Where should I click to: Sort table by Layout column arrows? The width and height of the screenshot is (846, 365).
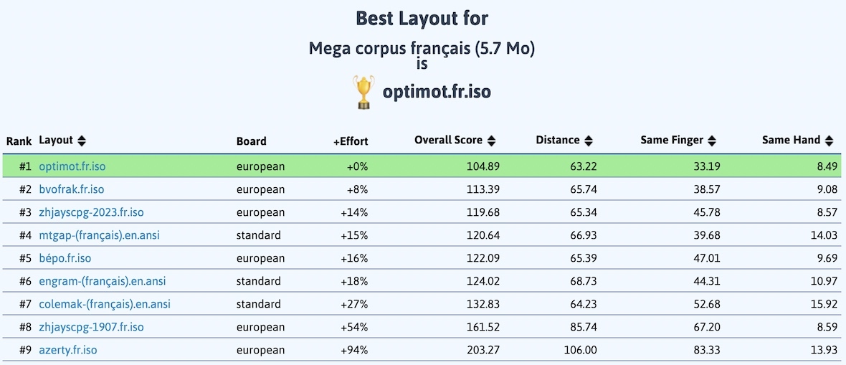tap(82, 141)
